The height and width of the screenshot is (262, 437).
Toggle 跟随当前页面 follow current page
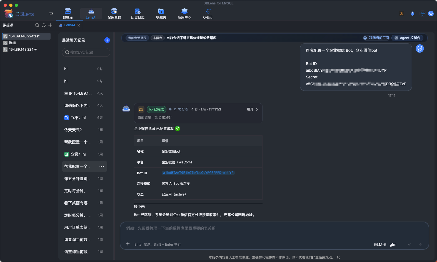pos(379,38)
